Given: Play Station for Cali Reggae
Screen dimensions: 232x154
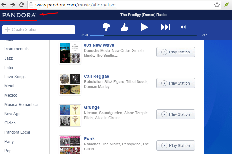Looking at the screenshot, I should (x=176, y=83).
